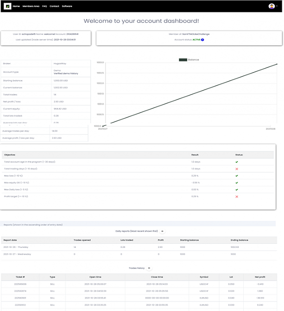
Task: Click the user avatar icon
Action: tap(272, 6)
